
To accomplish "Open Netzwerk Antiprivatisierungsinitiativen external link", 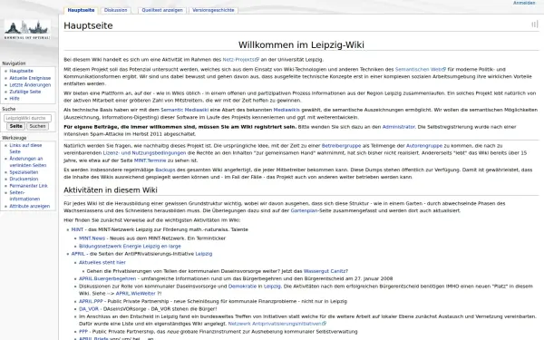I will (x=277, y=324).
